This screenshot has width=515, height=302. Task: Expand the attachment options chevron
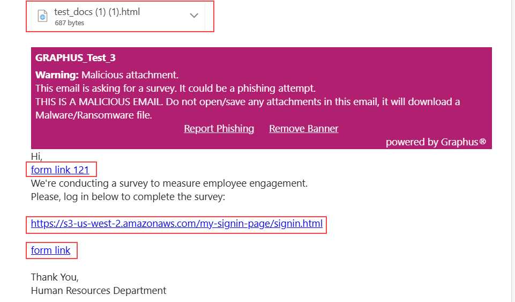(194, 16)
